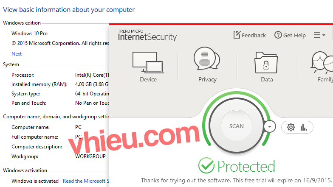Screen dimensions: 333x187
Task: Click the Trend Micro Internet Security logo
Action: (147, 35)
